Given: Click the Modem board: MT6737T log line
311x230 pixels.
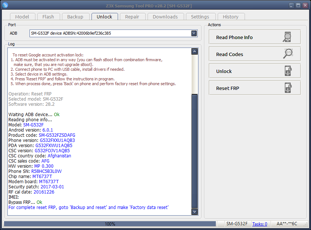Looking at the screenshot, I should [34, 182].
